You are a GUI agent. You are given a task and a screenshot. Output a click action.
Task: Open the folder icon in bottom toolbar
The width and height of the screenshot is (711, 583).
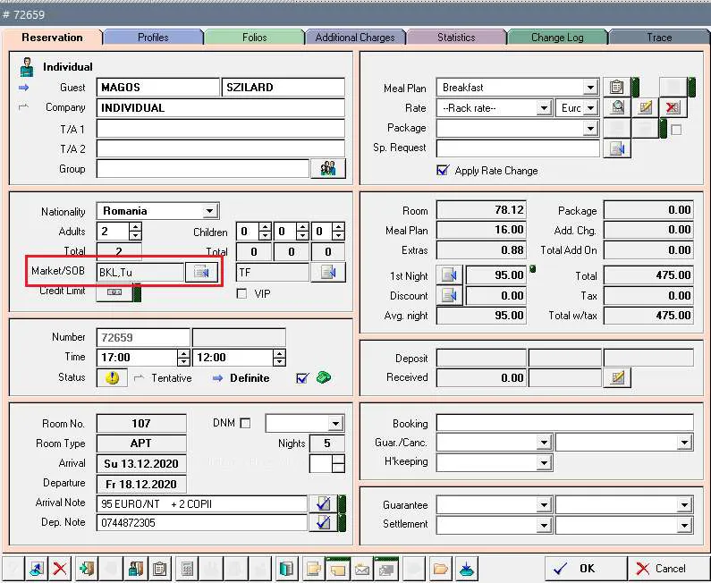(x=440, y=569)
